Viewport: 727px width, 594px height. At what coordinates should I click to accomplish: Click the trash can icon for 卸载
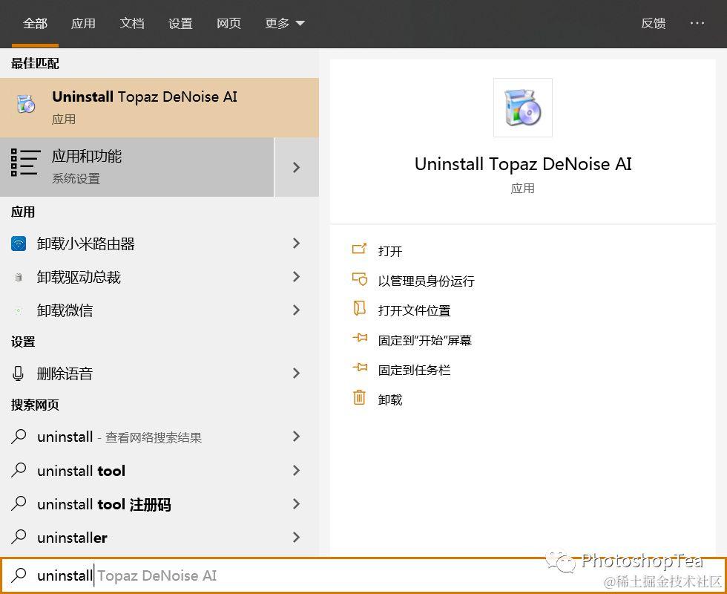359,397
